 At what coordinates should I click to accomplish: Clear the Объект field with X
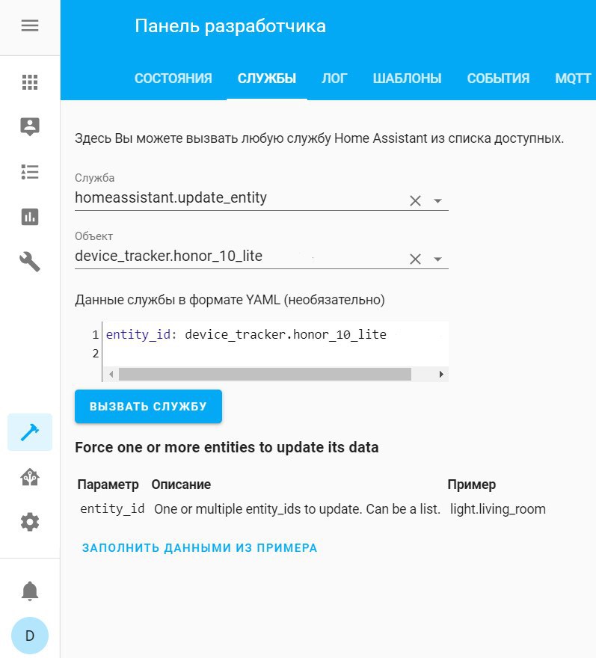tap(415, 259)
